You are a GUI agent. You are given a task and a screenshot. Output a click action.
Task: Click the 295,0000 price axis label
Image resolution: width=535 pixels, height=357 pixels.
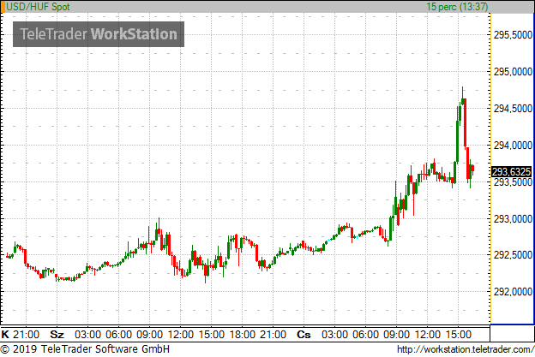[x=513, y=72]
